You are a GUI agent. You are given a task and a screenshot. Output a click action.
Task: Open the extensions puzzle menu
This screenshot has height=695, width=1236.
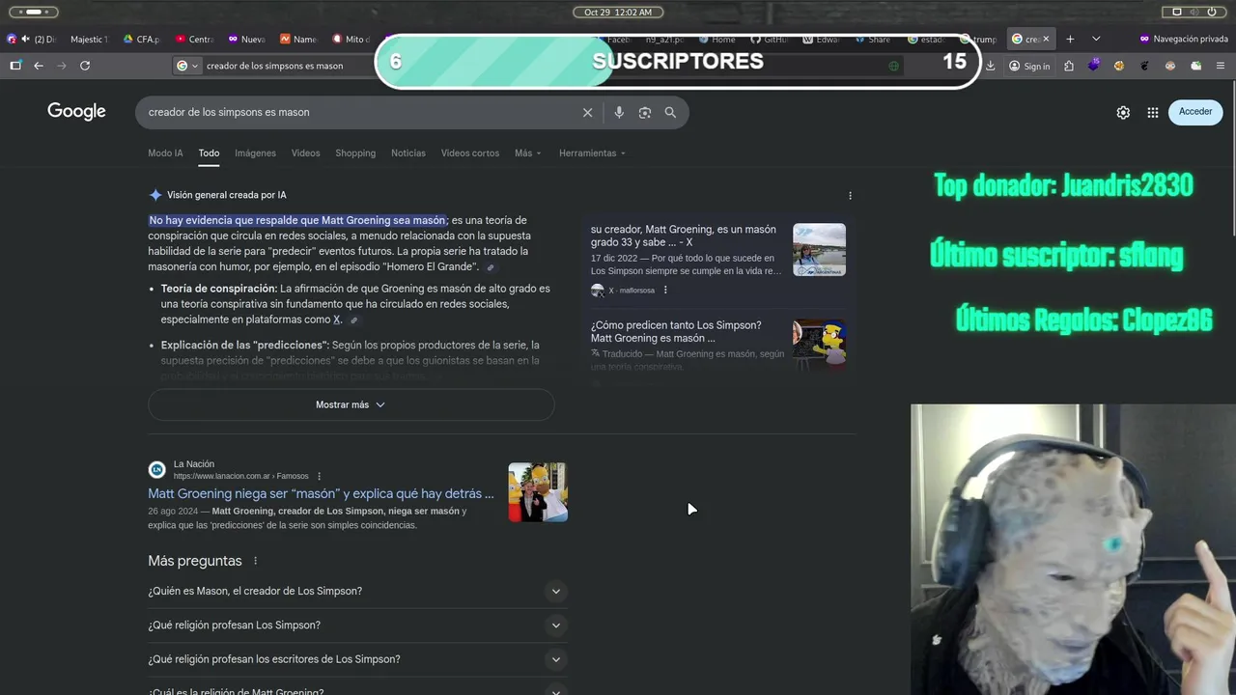(1069, 66)
